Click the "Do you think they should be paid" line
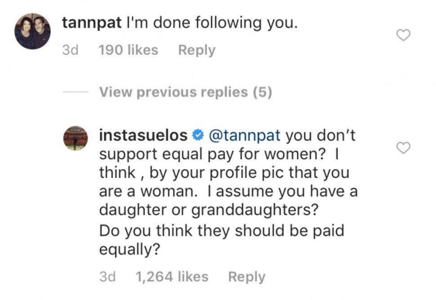Image resolution: width=436 pixels, height=300 pixels. 222,231
